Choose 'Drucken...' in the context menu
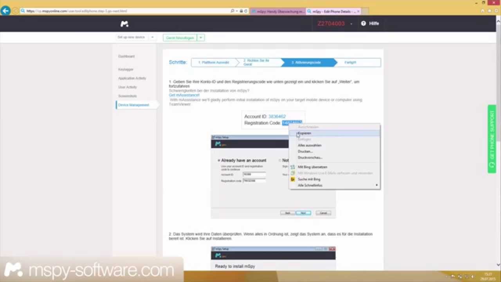 click(334, 151)
